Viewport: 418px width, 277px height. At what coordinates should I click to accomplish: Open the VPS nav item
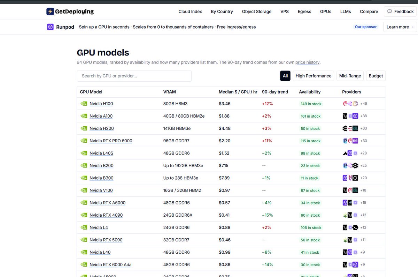click(285, 12)
